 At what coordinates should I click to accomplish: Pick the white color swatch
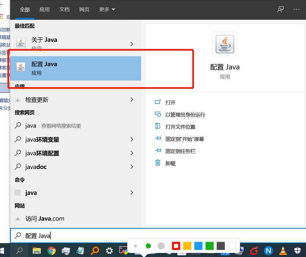pyautogui.click(x=232, y=246)
